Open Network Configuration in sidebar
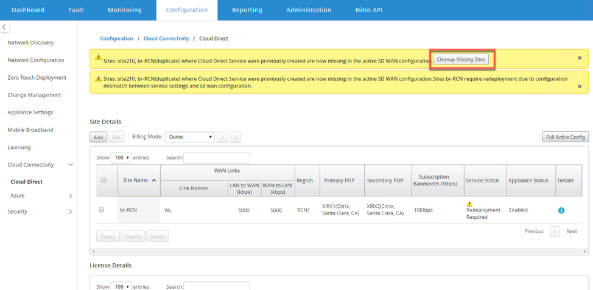593x290 pixels. 36,60
